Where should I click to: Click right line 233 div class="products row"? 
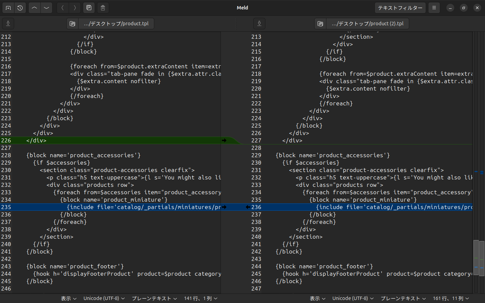(x=339, y=185)
